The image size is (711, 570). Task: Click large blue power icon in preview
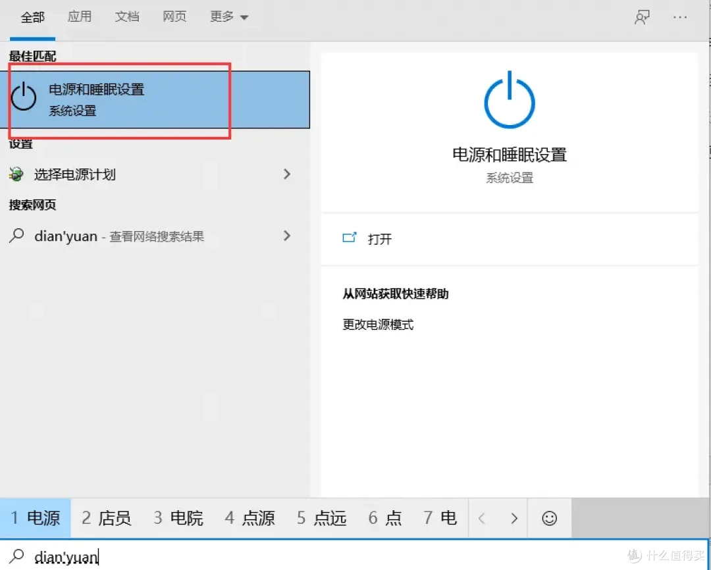point(510,100)
